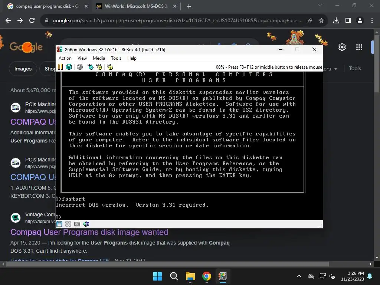The width and height of the screenshot is (380, 285).
Task: Click the muted volume tray icon
Action: click(332, 276)
